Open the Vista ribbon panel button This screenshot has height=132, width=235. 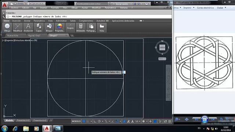pyautogui.click(x=102, y=27)
